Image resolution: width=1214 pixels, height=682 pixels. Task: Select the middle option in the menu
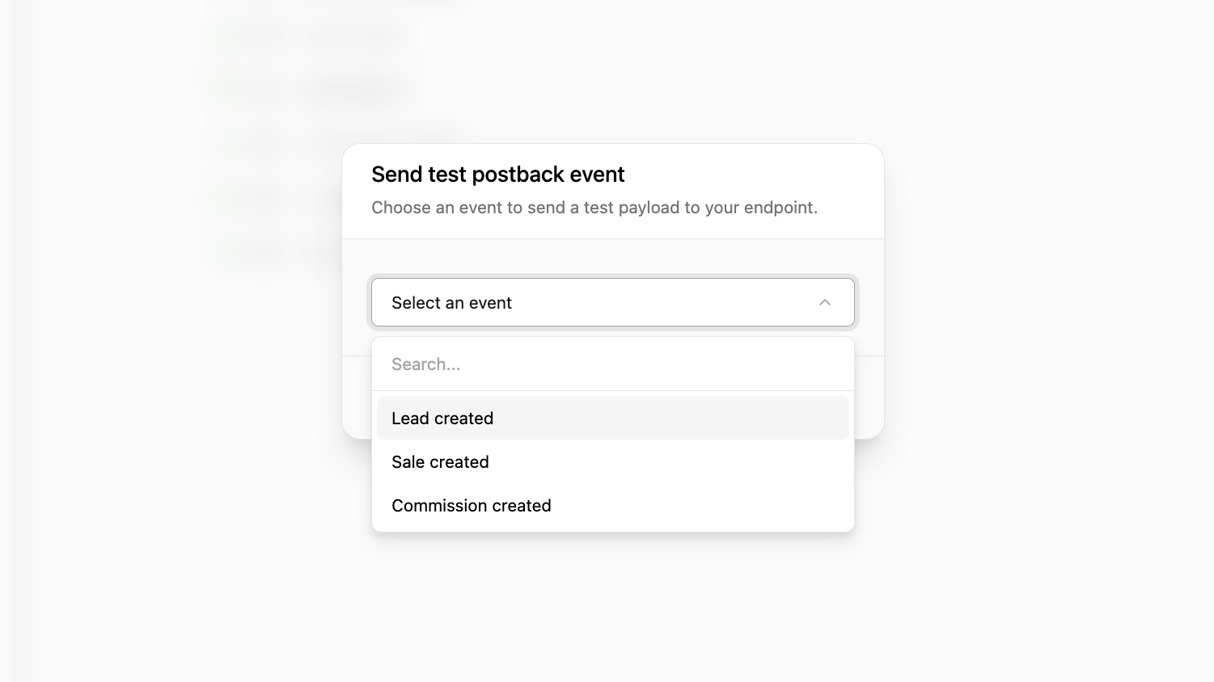pyautogui.click(x=440, y=461)
